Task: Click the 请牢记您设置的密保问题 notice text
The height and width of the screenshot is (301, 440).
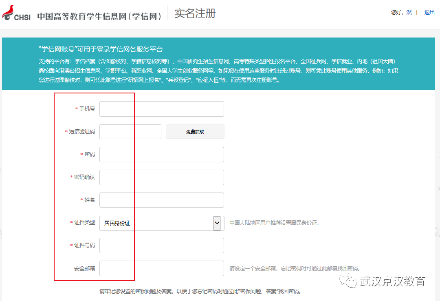Action: tap(200, 291)
